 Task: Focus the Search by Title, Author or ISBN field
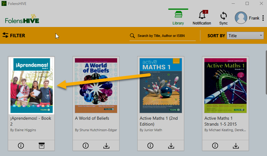pyautogui.click(x=162, y=36)
